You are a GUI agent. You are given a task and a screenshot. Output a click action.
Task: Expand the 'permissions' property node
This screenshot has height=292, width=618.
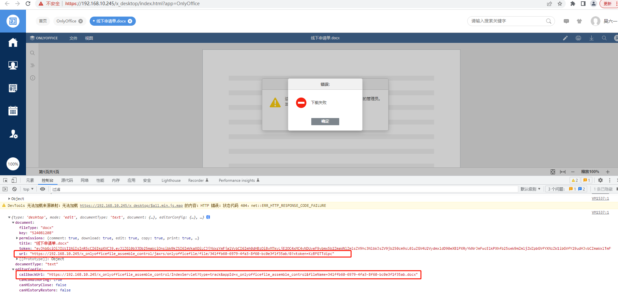17,238
